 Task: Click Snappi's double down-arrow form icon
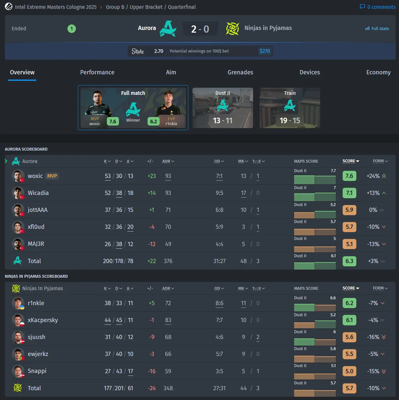[384, 371]
